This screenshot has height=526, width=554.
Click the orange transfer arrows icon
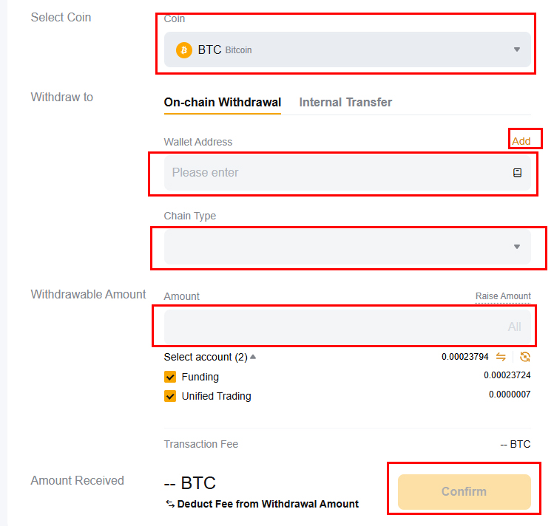[x=501, y=357]
